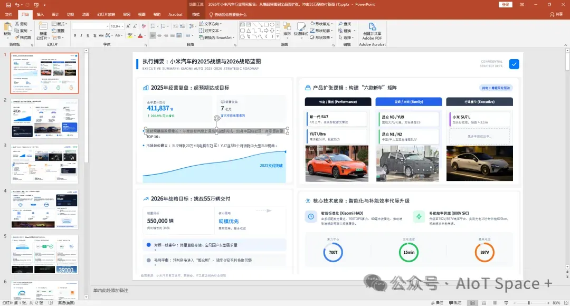Open Text Direction (文字方向) dropdown
This screenshot has height=306, width=570.
pos(211,24)
